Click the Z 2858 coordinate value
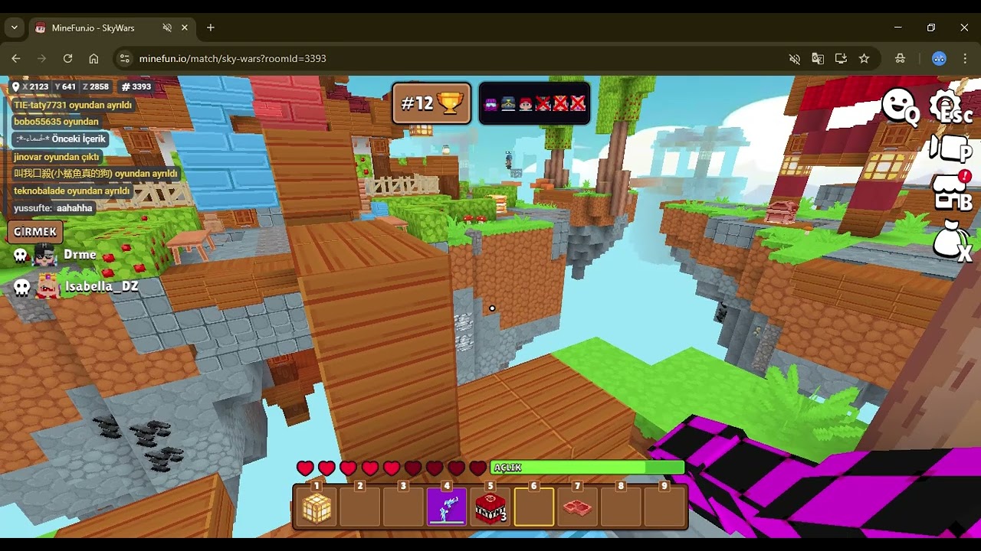The image size is (981, 551). (96, 87)
